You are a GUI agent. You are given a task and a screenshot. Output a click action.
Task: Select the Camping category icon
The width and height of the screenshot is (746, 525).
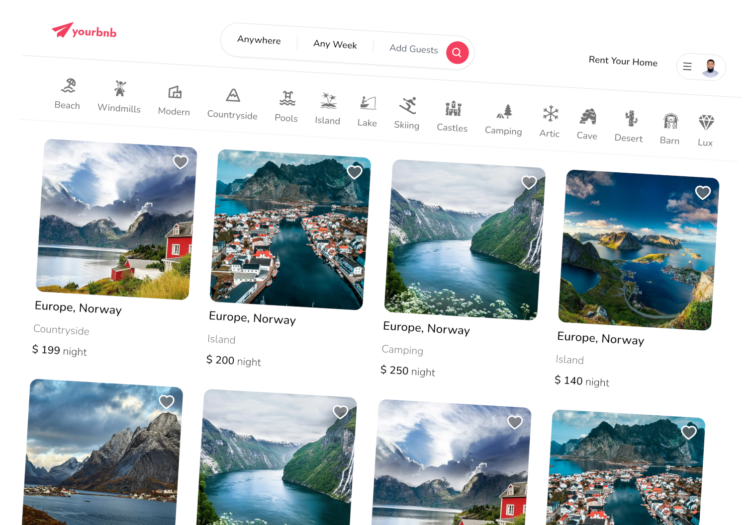[505, 111]
